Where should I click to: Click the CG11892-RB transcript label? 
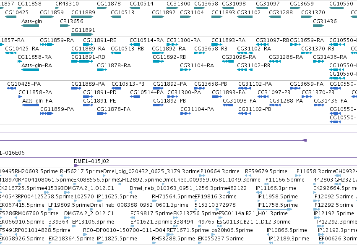point(169,57)
